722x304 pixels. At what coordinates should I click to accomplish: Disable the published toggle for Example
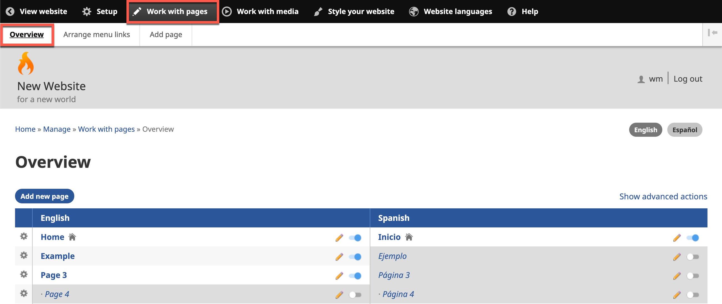click(355, 257)
